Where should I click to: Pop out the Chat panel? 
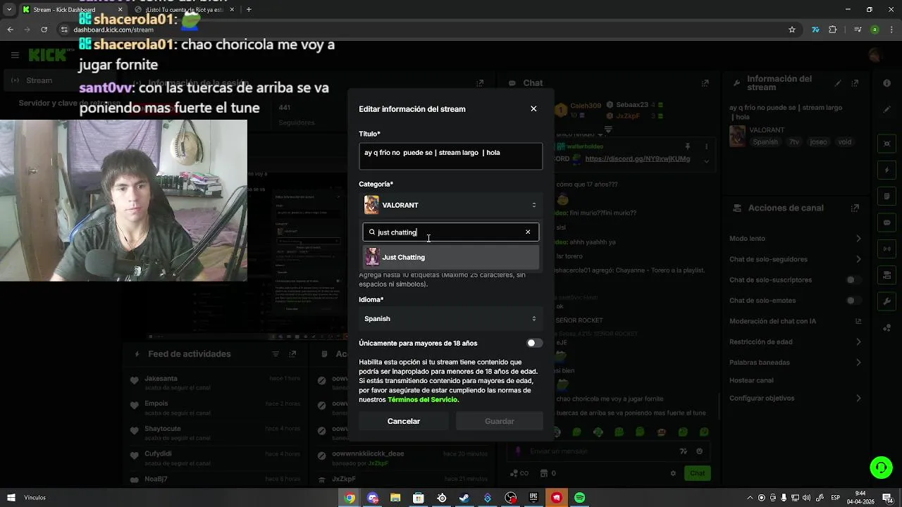tap(705, 83)
